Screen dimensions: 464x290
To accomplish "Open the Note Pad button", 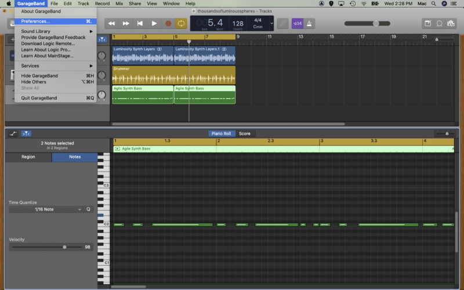I will tap(427, 23).
